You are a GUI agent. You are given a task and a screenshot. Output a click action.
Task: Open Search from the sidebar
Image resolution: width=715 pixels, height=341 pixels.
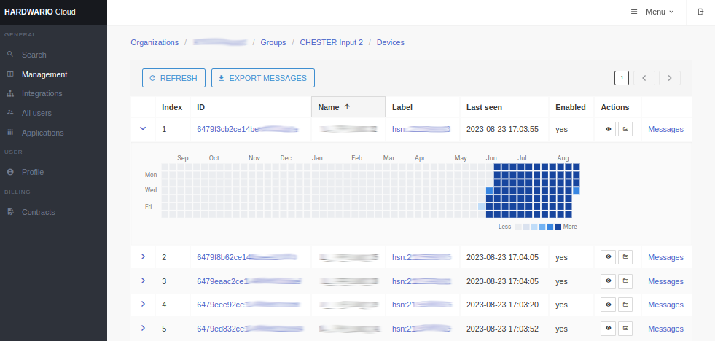[34, 55]
